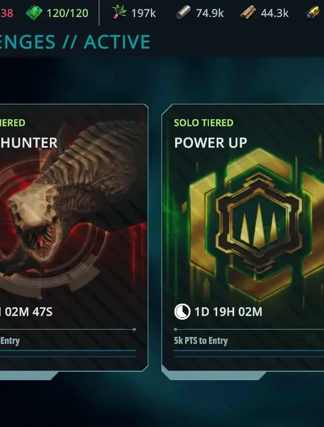
Task: Select the SOLO TIERED label on Power Up
Action: point(204,123)
